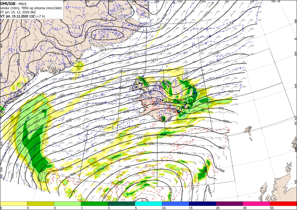
Task: Click the legend scale value '30'
Action: [244, 208]
